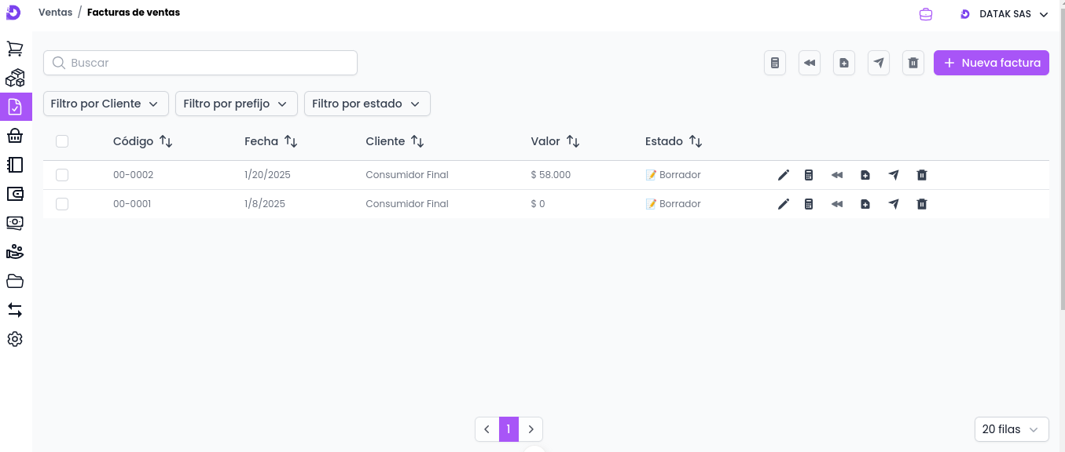Screen dimensions: 1065x452
Task: Click the briefcase icon in the header
Action: 926,14
